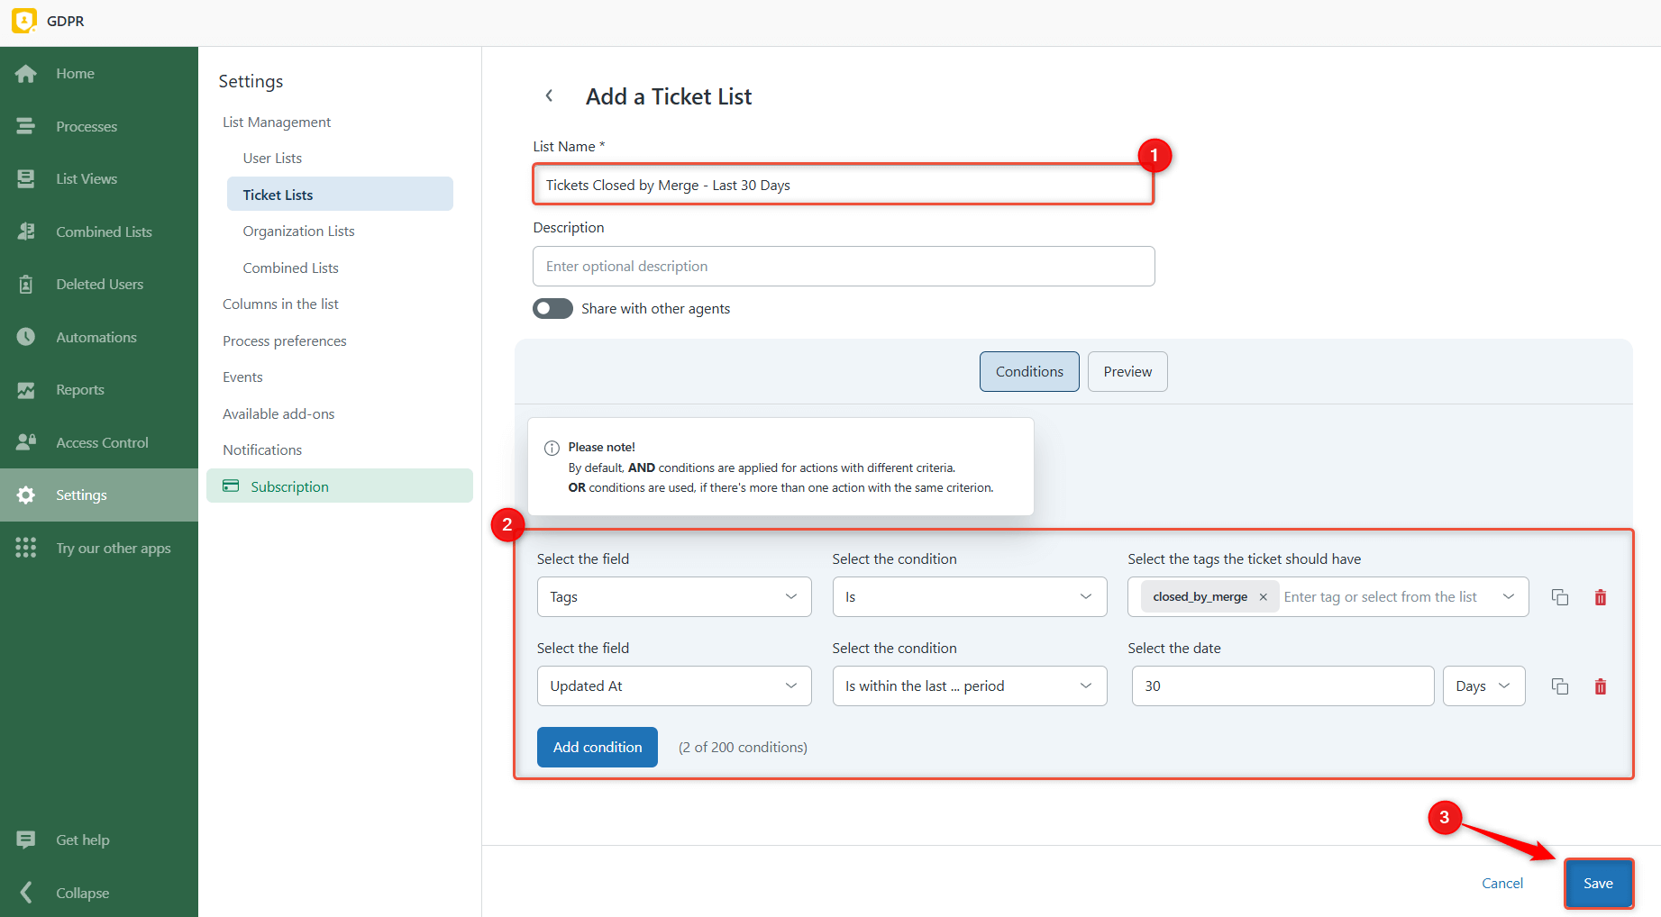Remove the closed_by_merge tag
Image resolution: width=1661 pixels, height=917 pixels.
1263,597
